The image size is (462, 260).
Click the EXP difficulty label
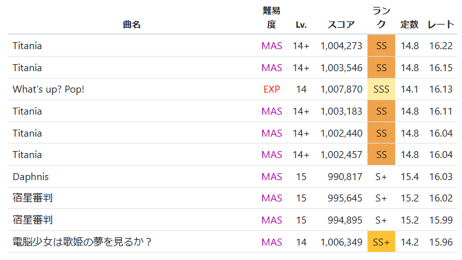272,89
